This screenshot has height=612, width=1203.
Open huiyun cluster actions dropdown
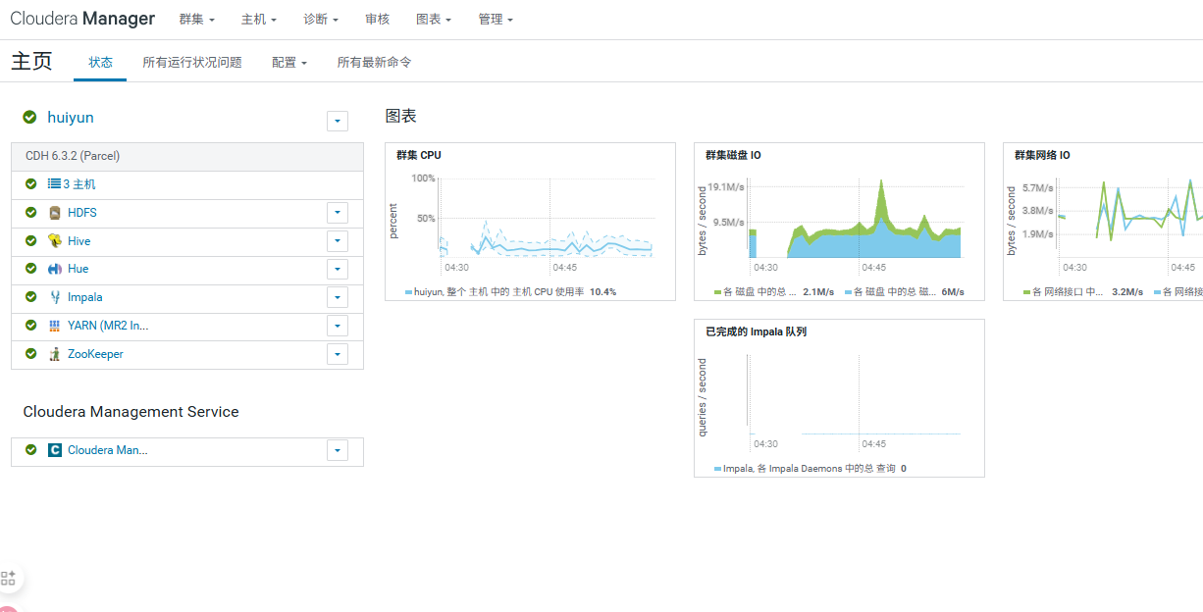(x=338, y=121)
